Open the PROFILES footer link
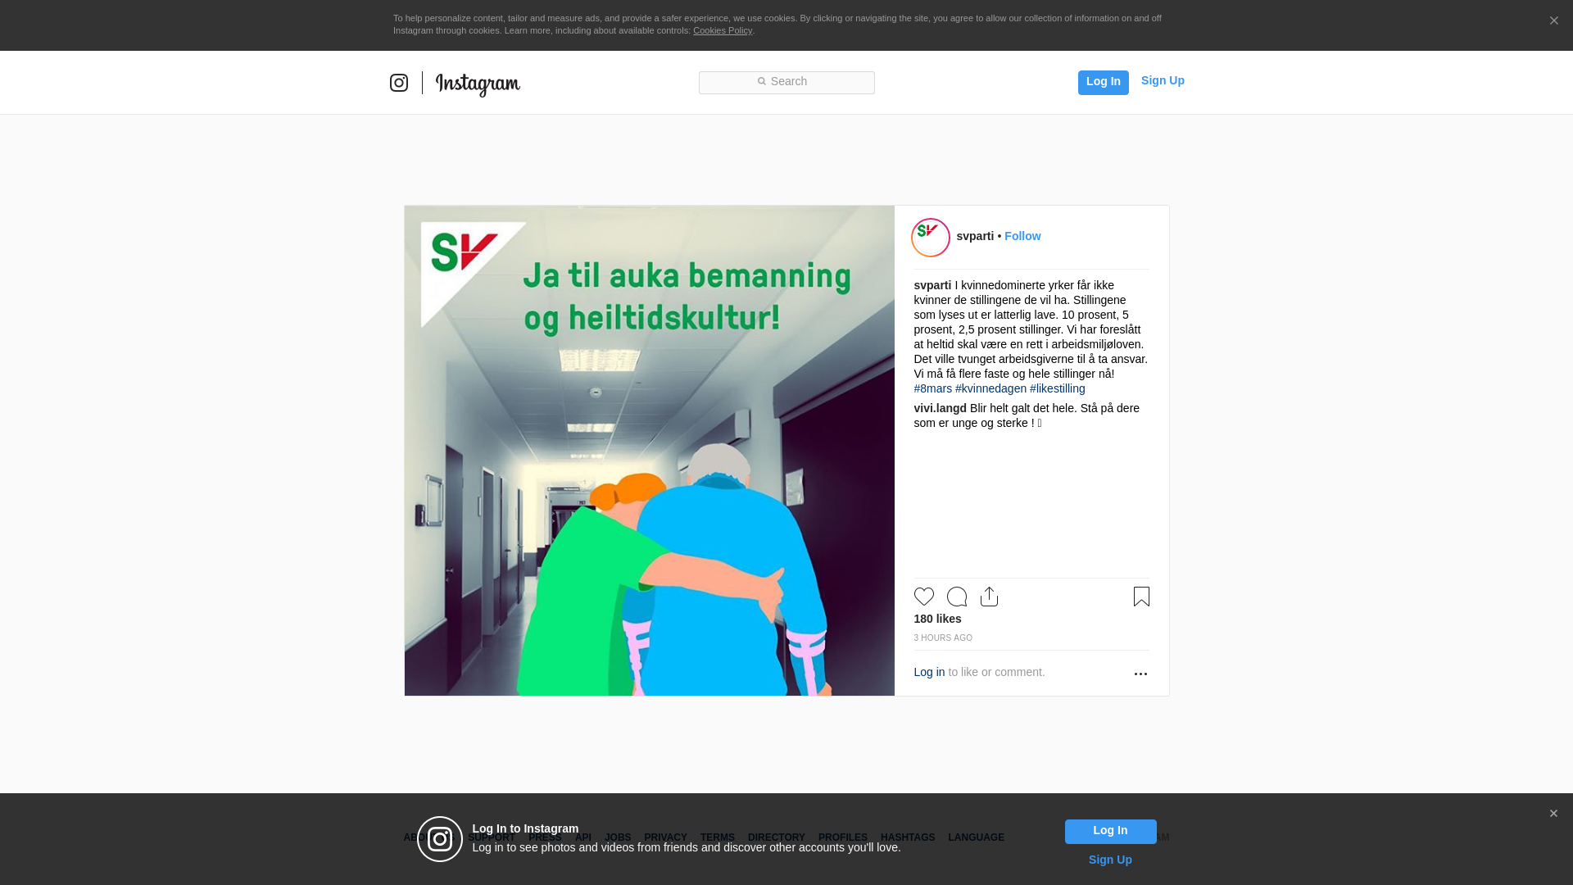The width and height of the screenshot is (1573, 885). tap(842, 837)
